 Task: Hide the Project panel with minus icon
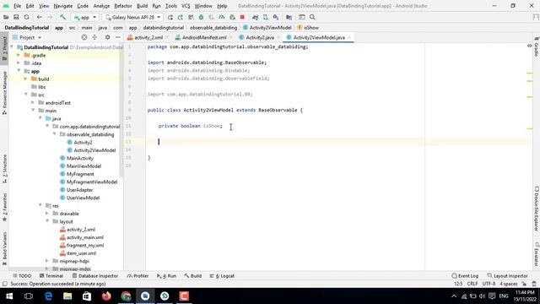coord(118,37)
